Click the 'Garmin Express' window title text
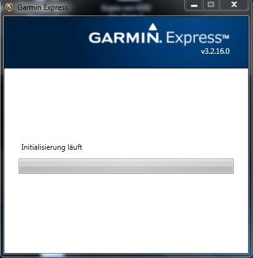This screenshot has width=253, height=258. (x=43, y=7)
